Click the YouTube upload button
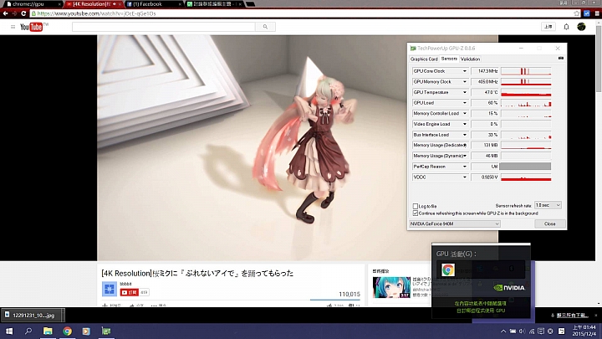 [548, 27]
